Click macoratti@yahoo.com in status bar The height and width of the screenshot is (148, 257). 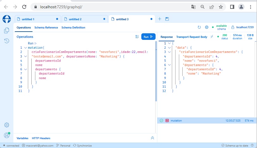pyautogui.click(x=38, y=145)
